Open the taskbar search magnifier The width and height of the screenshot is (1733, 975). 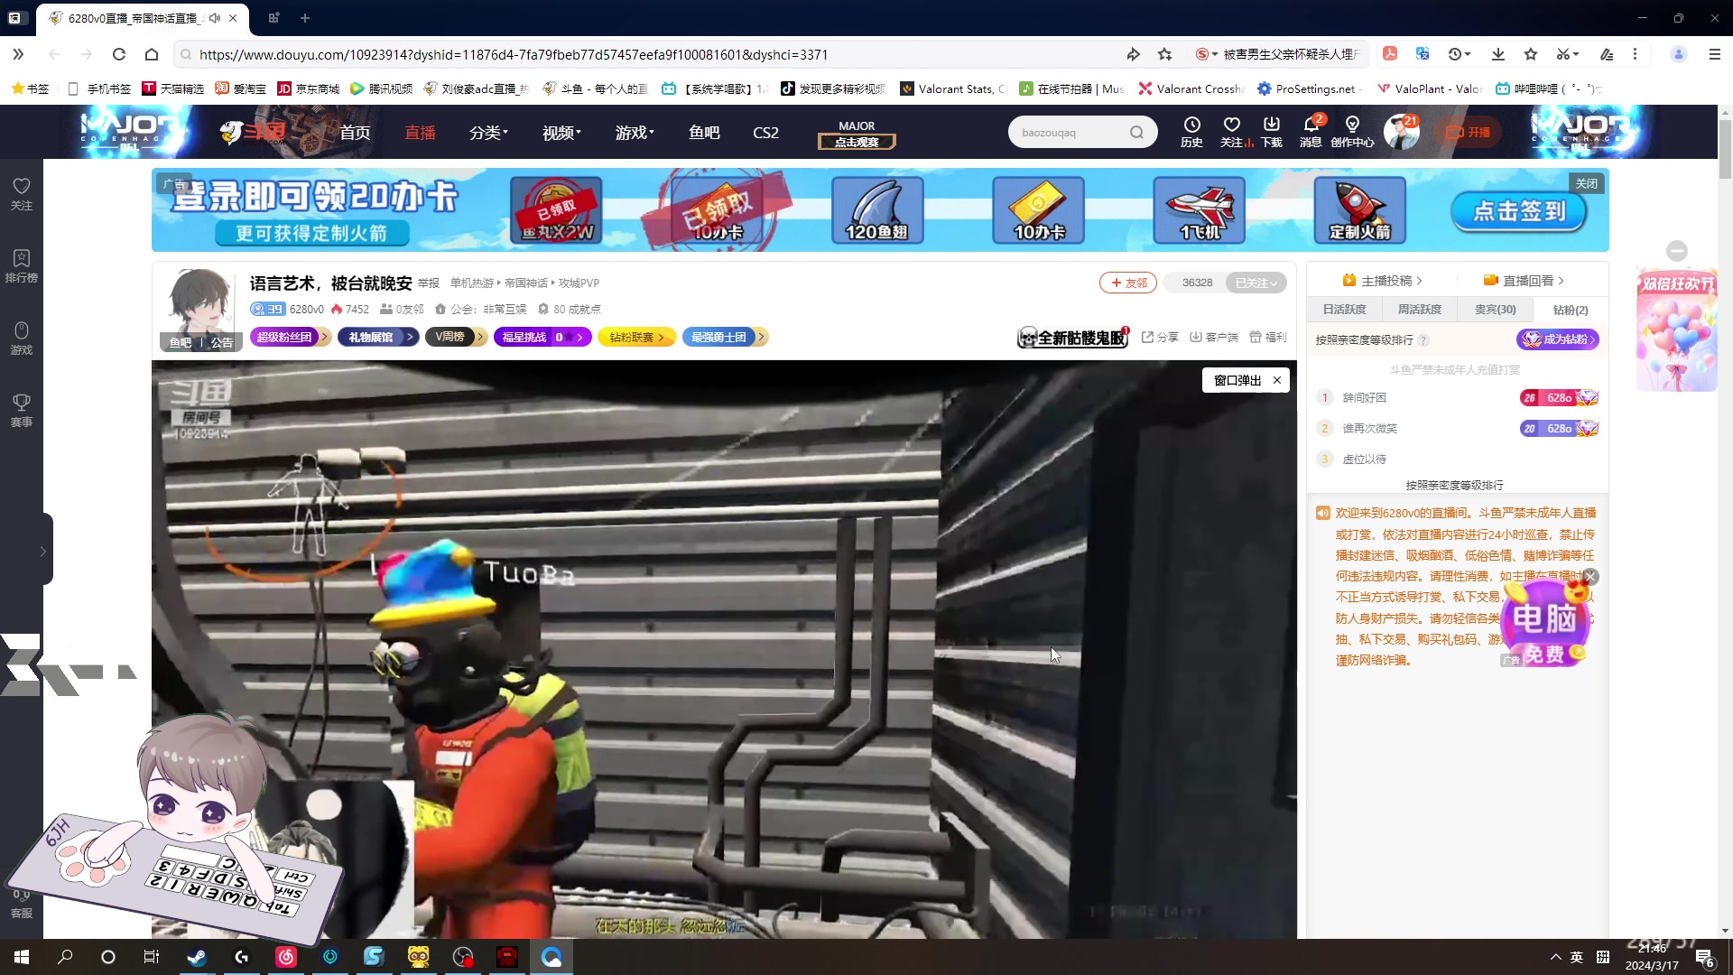[x=65, y=957]
